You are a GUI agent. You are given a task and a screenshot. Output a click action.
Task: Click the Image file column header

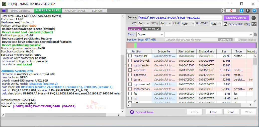(164, 51)
